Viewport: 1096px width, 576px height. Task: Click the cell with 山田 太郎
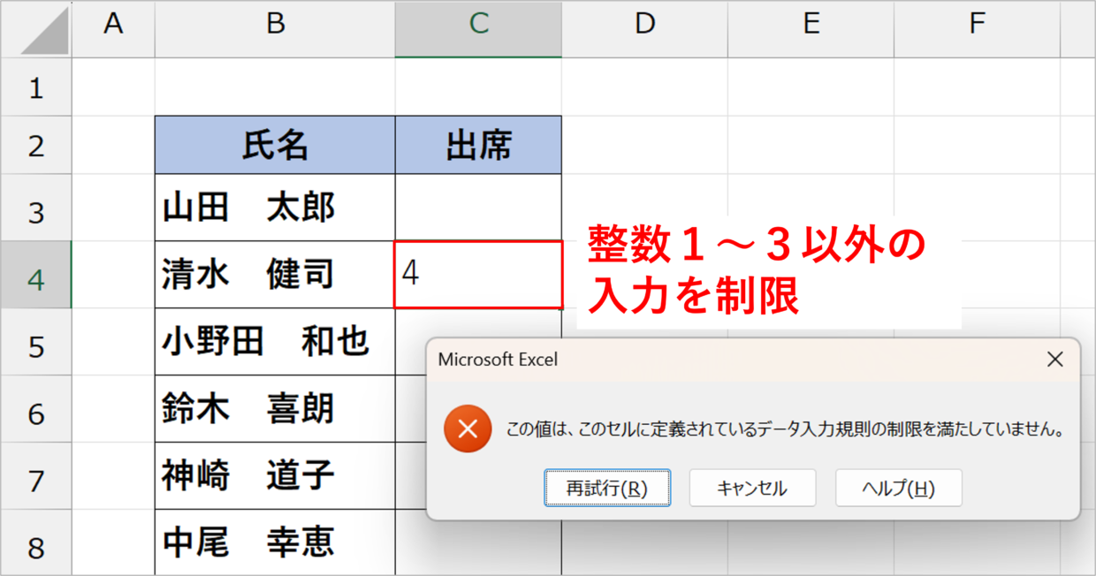click(275, 208)
